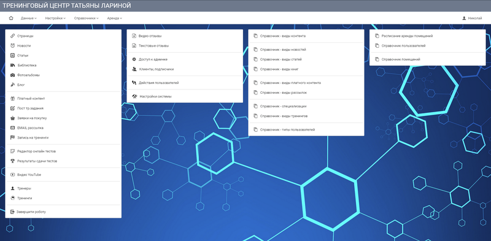Click the books icon beside Библиотека
491x241 pixels.
coord(12,66)
